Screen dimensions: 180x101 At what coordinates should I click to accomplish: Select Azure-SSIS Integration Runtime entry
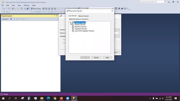point(84,31)
